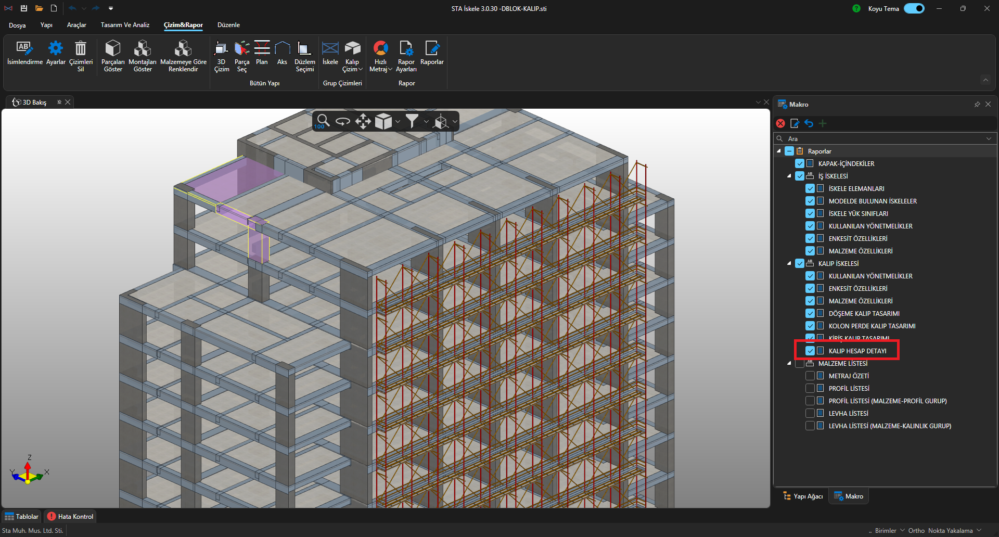
Task: Open the Tasarım Ve Analiz ribbon tab
Action: [125, 25]
